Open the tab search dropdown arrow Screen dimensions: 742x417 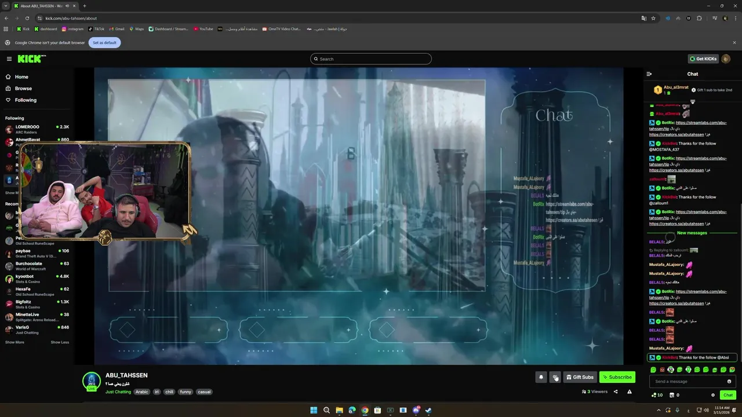pos(5,6)
